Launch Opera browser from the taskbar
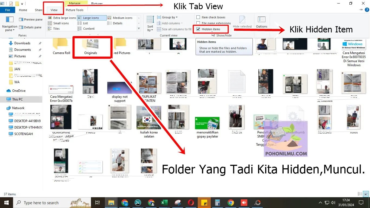This screenshot has height=208, width=370. [191, 203]
